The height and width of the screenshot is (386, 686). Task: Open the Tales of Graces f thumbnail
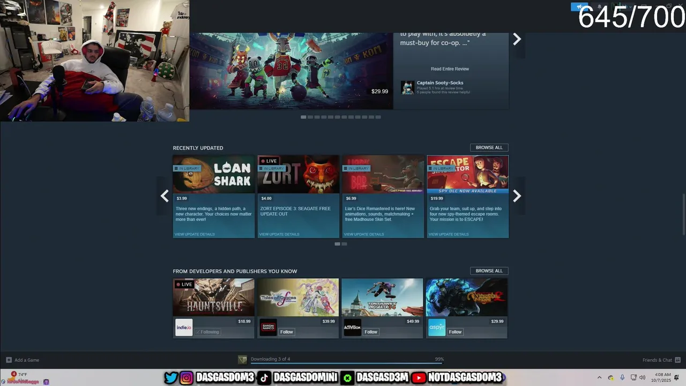298,297
